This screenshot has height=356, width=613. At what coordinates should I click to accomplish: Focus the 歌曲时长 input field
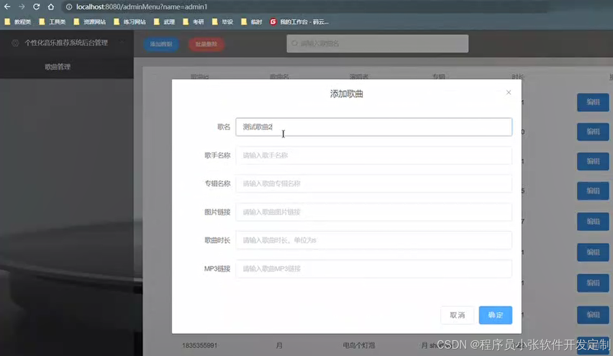point(374,240)
